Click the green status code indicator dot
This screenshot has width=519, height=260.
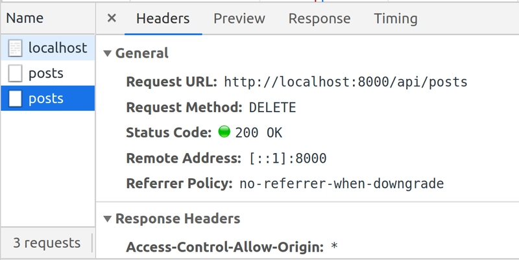pyautogui.click(x=224, y=132)
